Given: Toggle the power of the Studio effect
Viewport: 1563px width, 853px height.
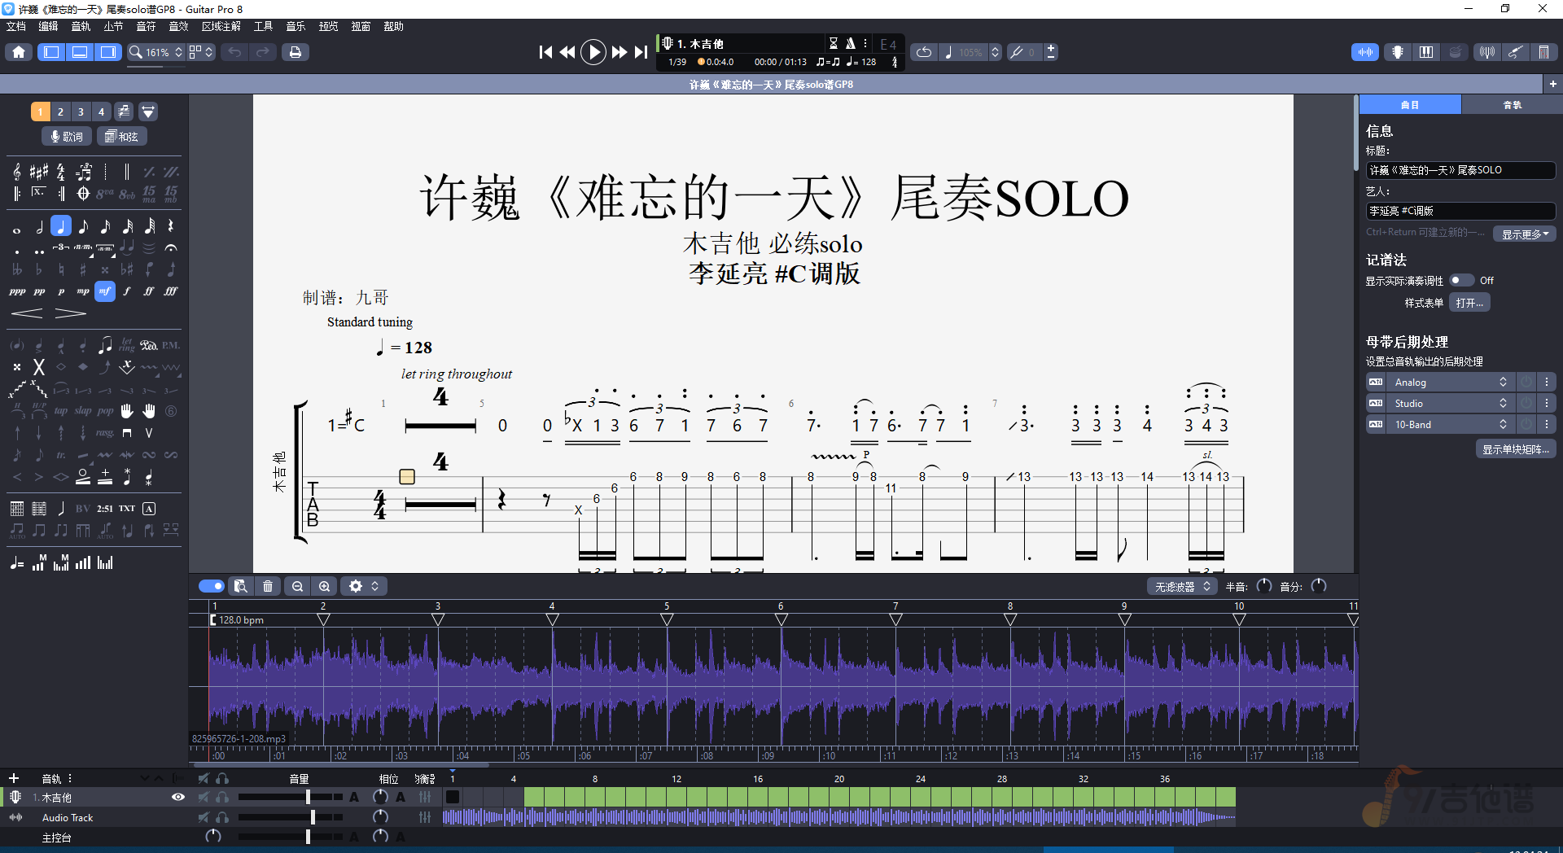Looking at the screenshot, I should coord(1526,404).
